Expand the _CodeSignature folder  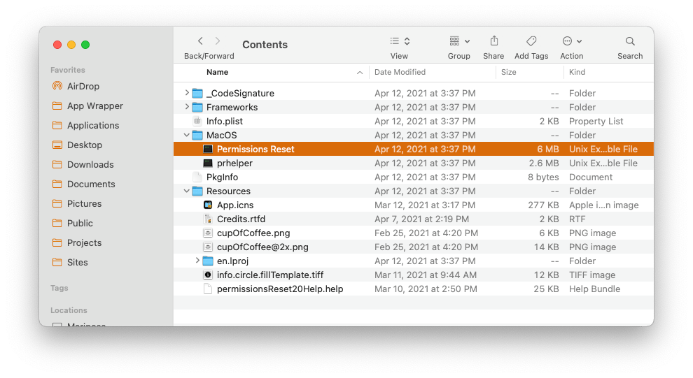pyautogui.click(x=187, y=93)
